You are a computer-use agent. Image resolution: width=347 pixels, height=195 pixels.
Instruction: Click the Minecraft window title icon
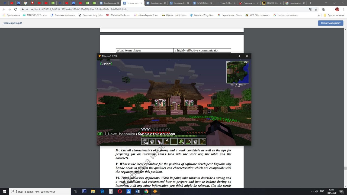pos(100,56)
